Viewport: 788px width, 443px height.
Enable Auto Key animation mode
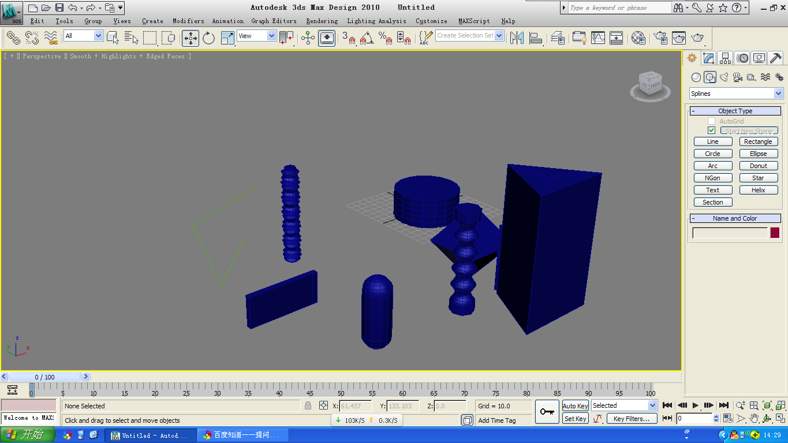point(574,405)
